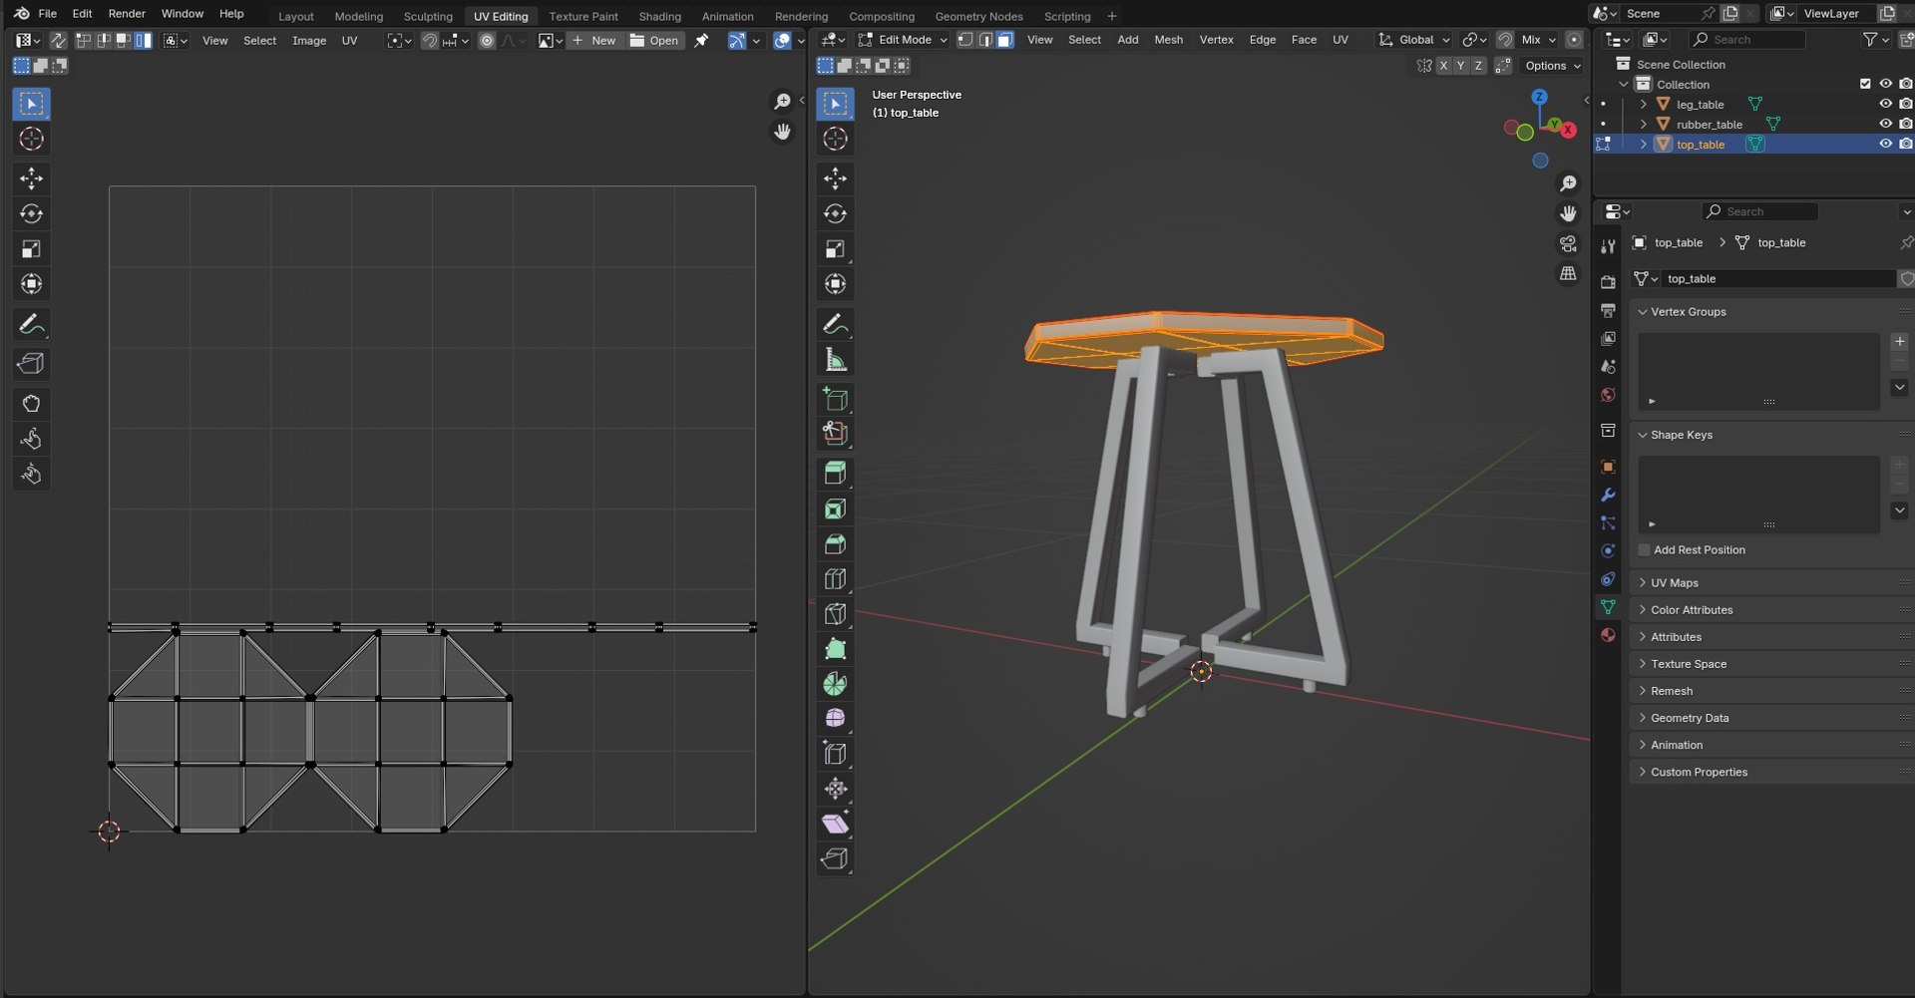Toggle camera view in 3D viewport
The width and height of the screenshot is (1915, 998).
pos(1568,244)
